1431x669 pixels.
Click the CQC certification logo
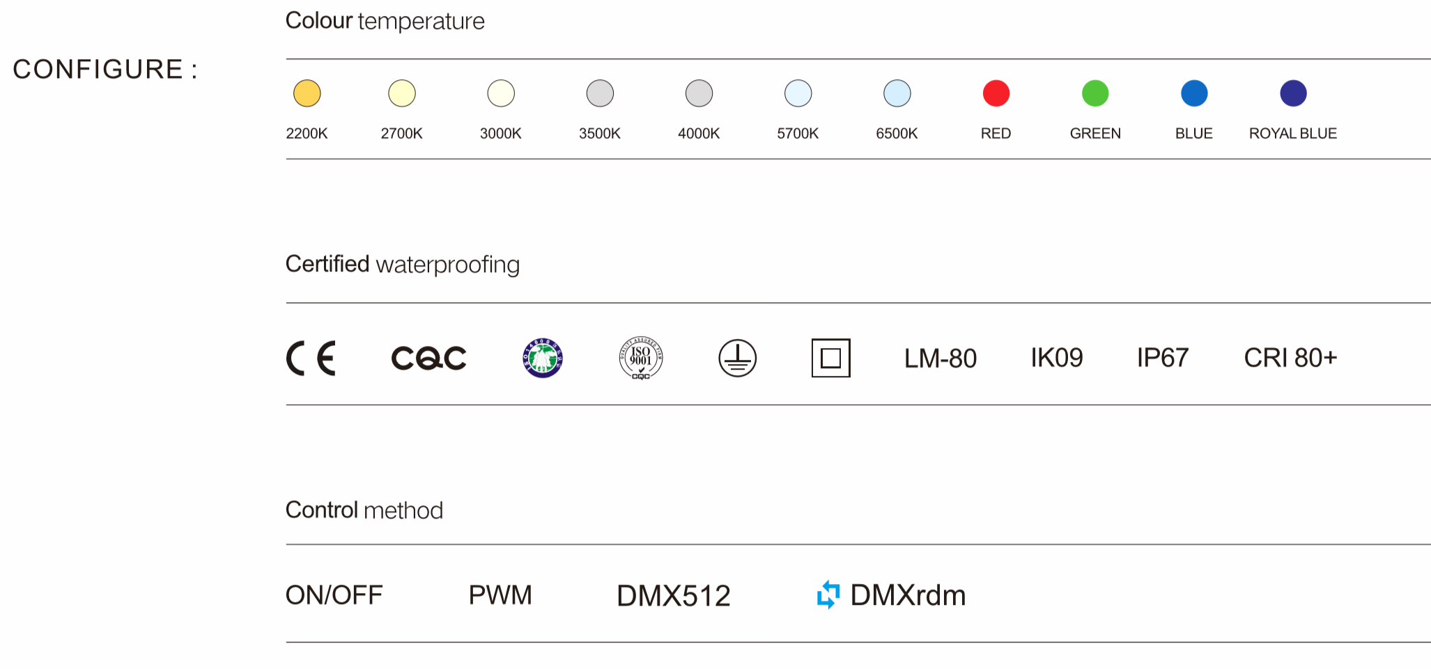click(428, 359)
